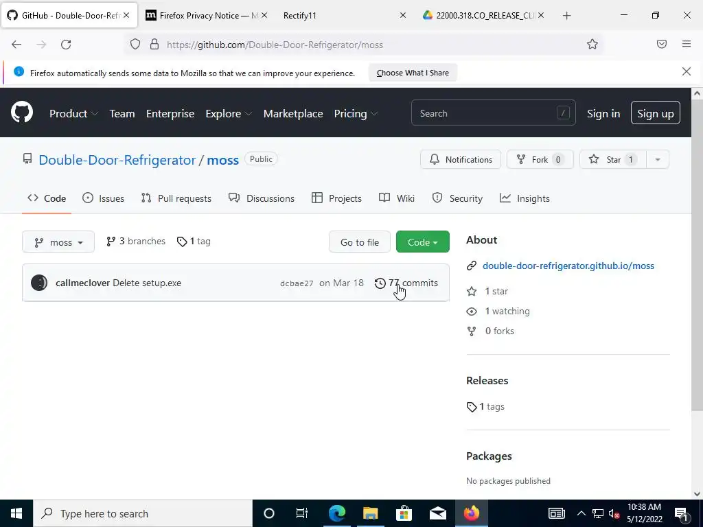This screenshot has height=527, width=703.
Task: Open the Discussions tab
Action: [262, 198]
